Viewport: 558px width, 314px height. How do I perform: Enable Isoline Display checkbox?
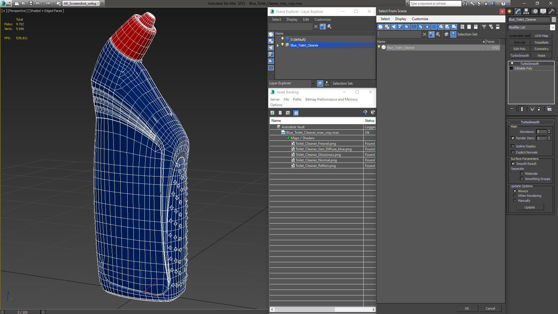[513, 146]
